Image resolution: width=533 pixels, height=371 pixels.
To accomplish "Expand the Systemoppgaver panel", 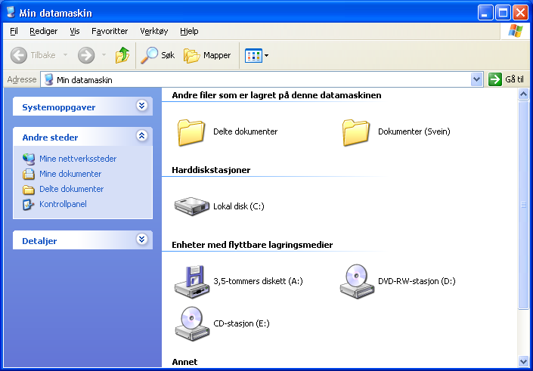I will (x=141, y=106).
